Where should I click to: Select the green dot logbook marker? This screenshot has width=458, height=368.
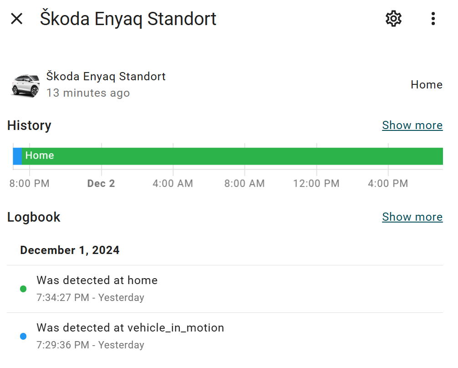pyautogui.click(x=23, y=289)
